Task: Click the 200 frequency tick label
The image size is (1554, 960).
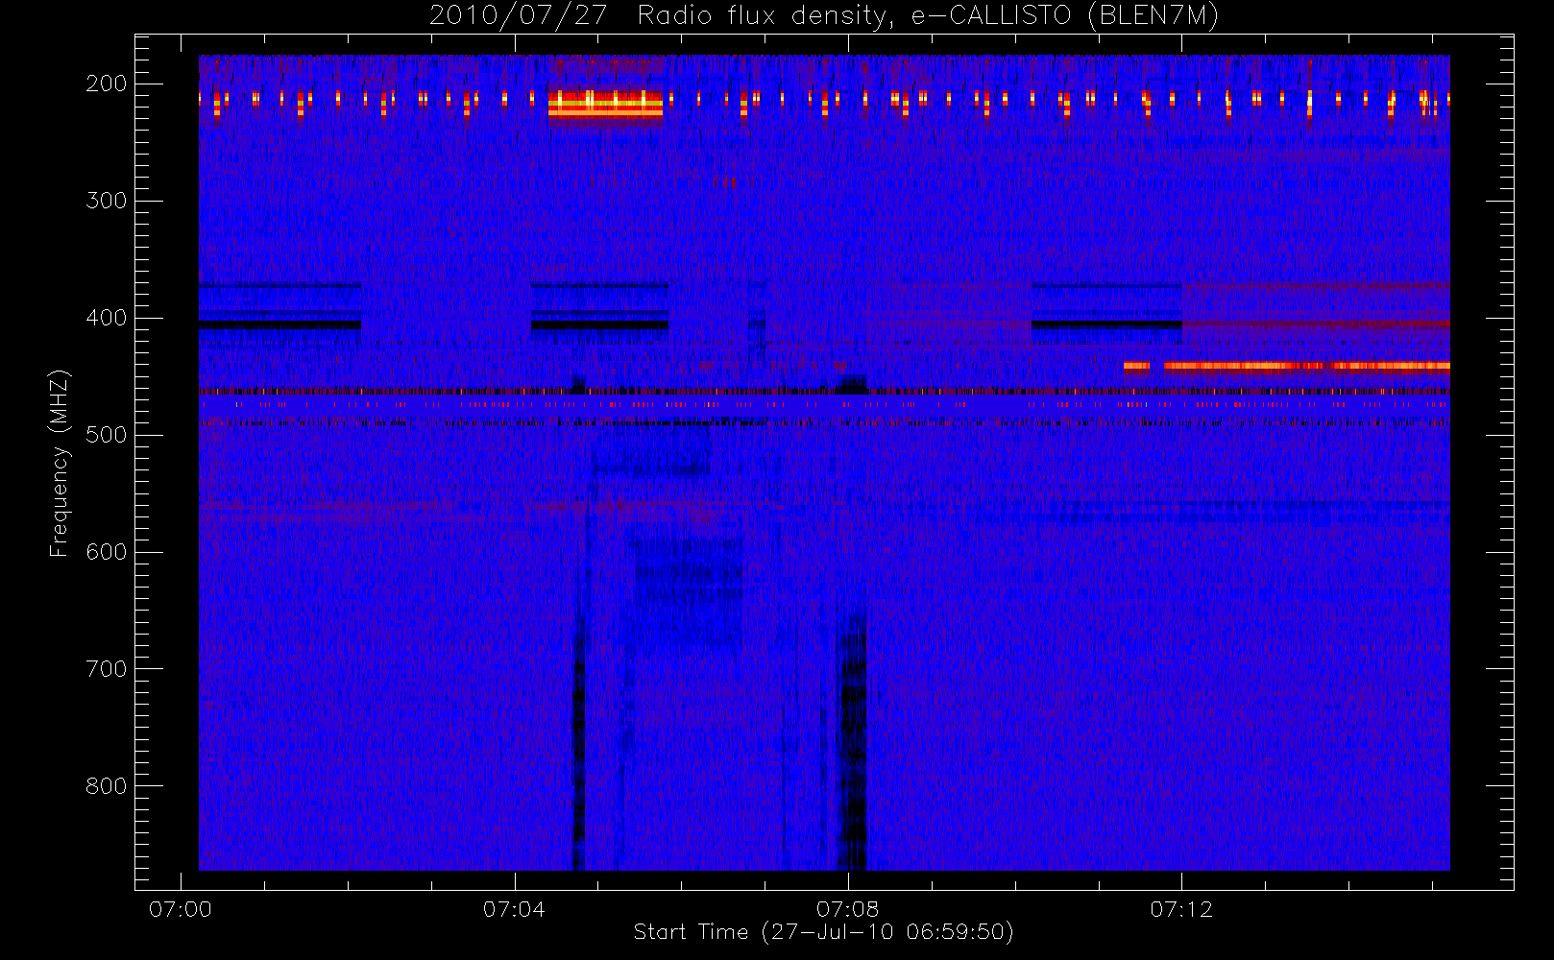Action: 106,84
